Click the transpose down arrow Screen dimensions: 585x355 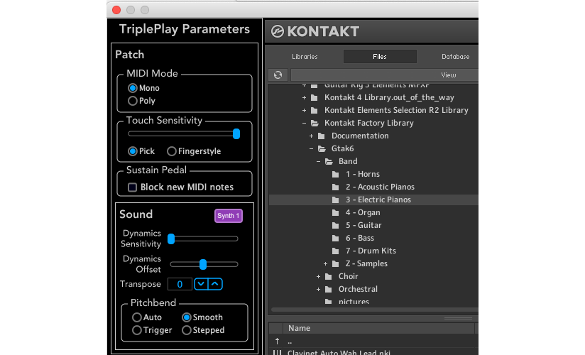201,284
